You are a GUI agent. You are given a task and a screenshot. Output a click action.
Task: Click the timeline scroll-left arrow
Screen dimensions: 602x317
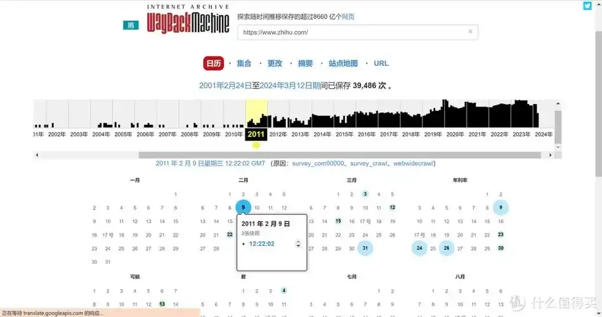pyautogui.click(x=37, y=155)
